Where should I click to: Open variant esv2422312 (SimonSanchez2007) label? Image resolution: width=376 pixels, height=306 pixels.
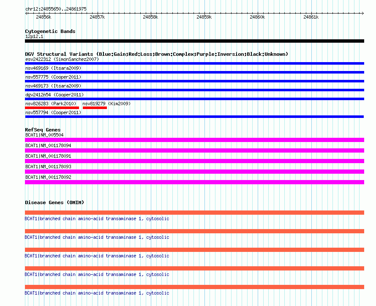(62, 59)
